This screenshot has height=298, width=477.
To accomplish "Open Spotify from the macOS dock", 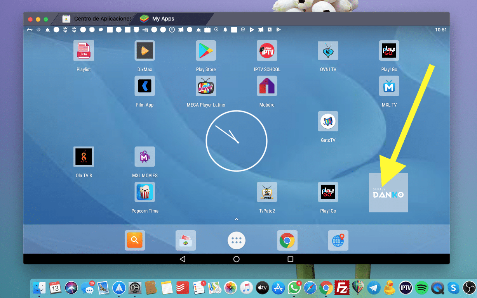I will (421, 288).
